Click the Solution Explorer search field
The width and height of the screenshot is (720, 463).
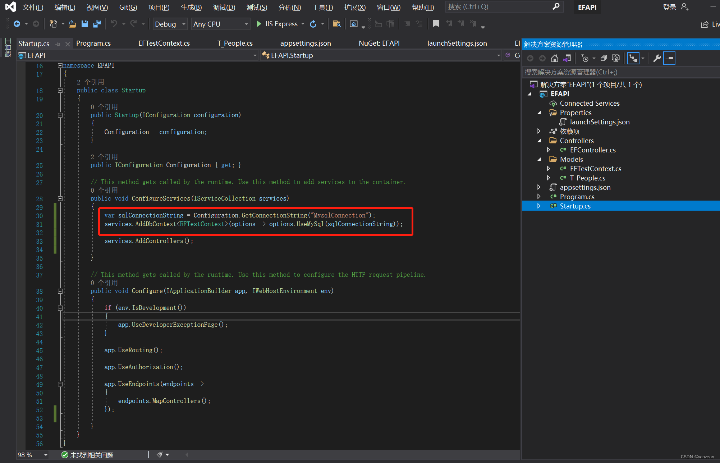tap(620, 72)
